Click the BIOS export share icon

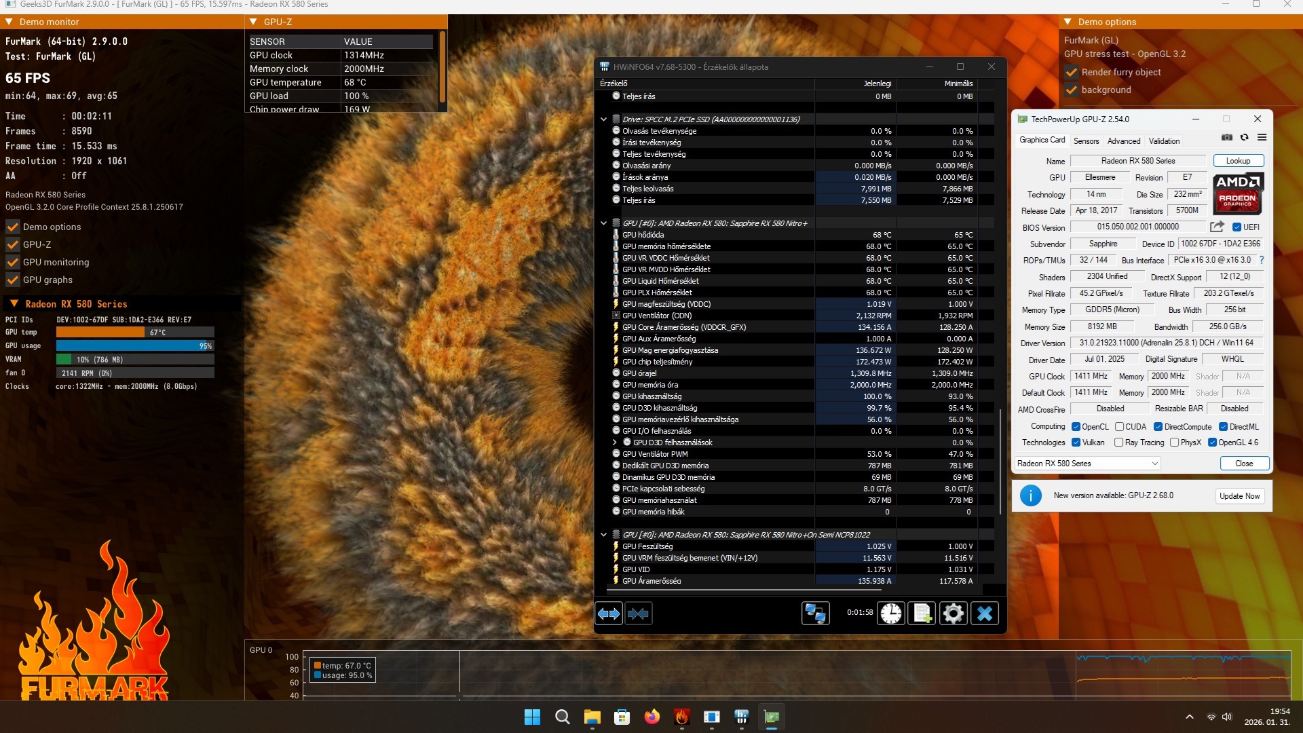[x=1217, y=227]
